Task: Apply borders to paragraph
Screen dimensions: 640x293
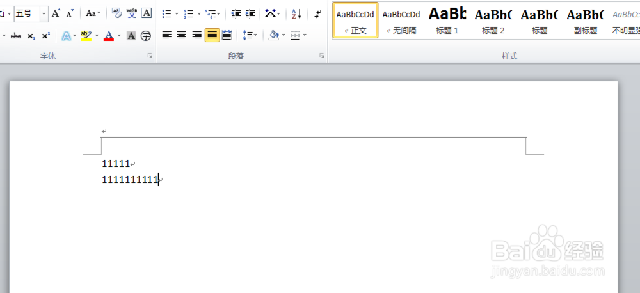Action: coord(295,35)
